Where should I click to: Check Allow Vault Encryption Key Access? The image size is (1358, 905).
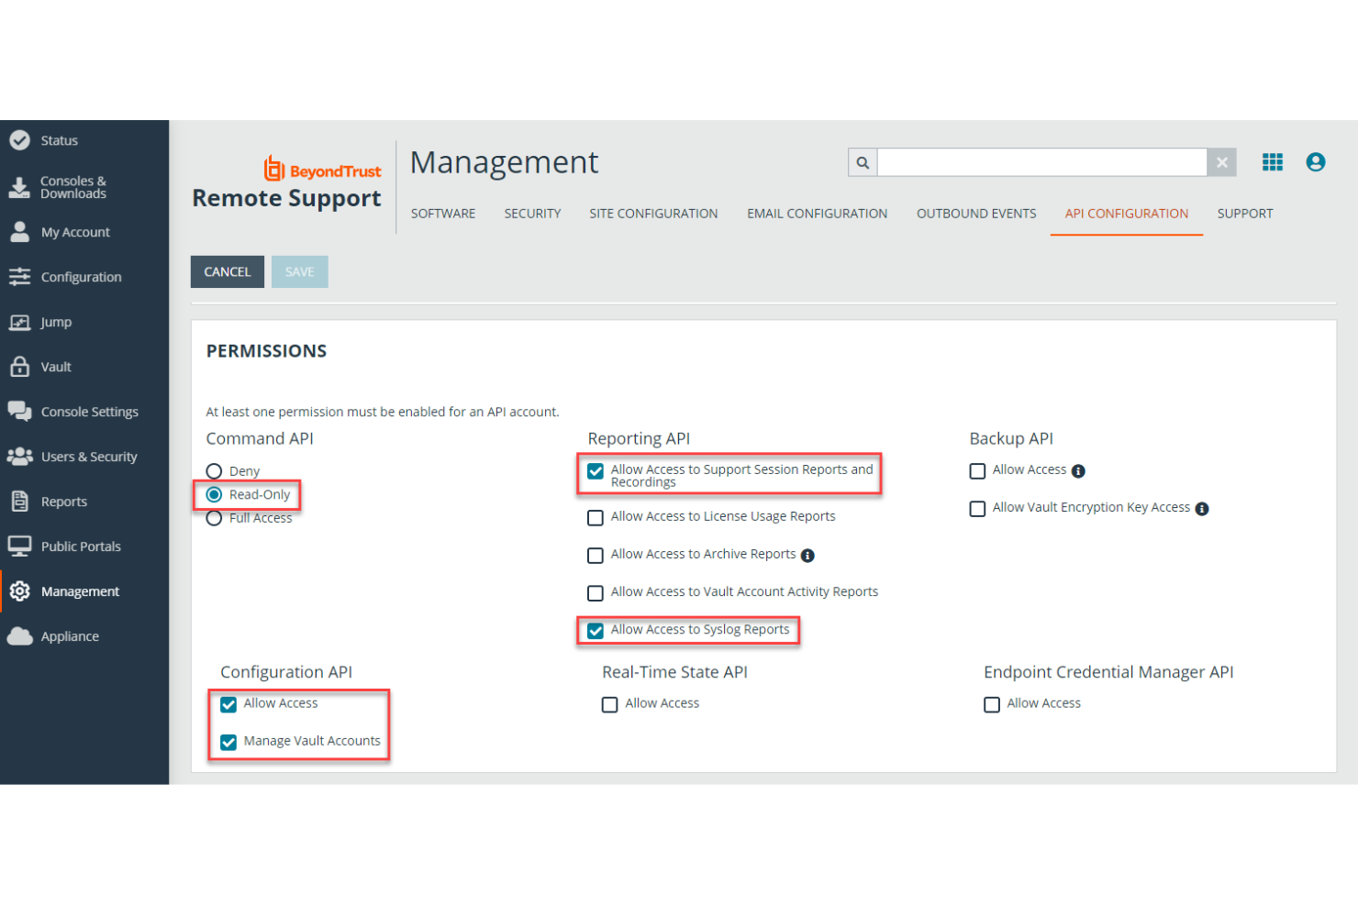(x=977, y=509)
